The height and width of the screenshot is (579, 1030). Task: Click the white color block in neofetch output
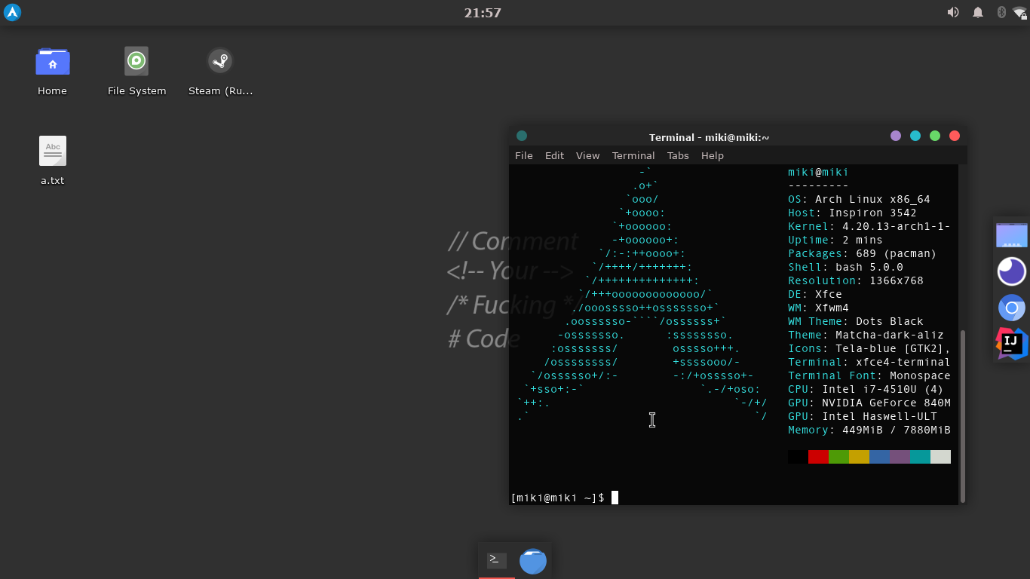tap(940, 457)
